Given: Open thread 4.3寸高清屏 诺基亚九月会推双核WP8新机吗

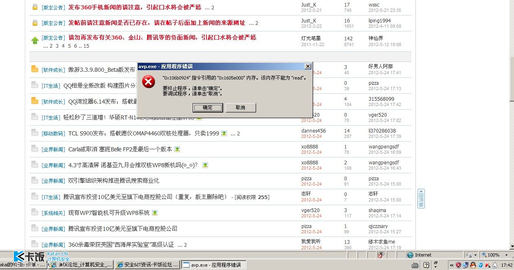Looking at the screenshot, I should pos(133,165).
